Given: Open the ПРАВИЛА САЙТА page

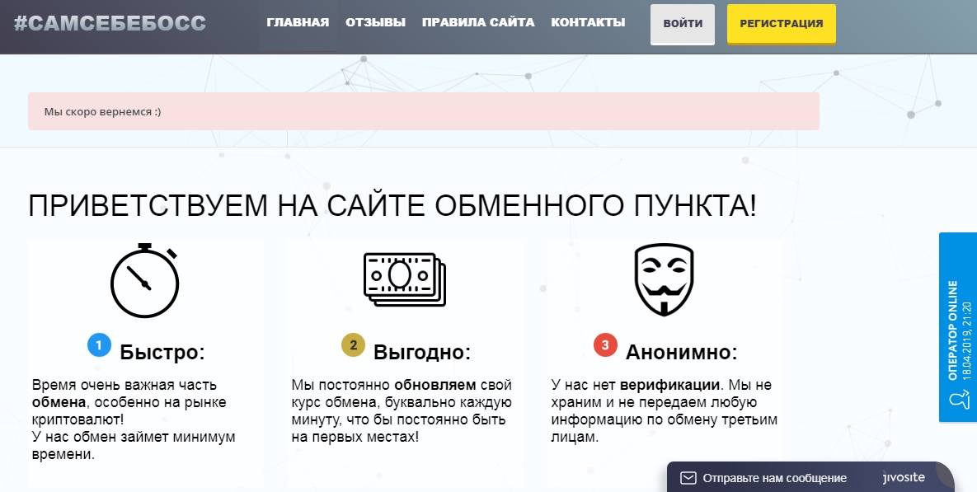Looking at the screenshot, I should tap(477, 23).
